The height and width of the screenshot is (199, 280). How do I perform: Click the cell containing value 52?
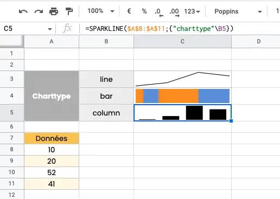coord(52,172)
